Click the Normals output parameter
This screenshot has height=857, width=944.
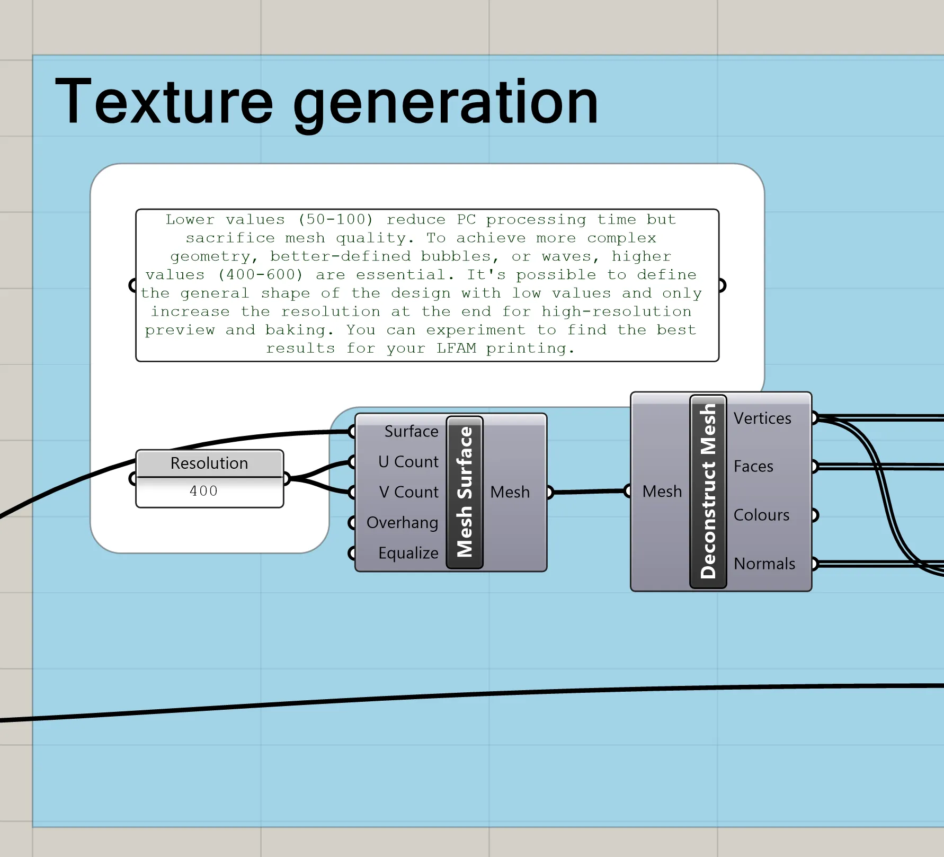pyautogui.click(x=764, y=564)
